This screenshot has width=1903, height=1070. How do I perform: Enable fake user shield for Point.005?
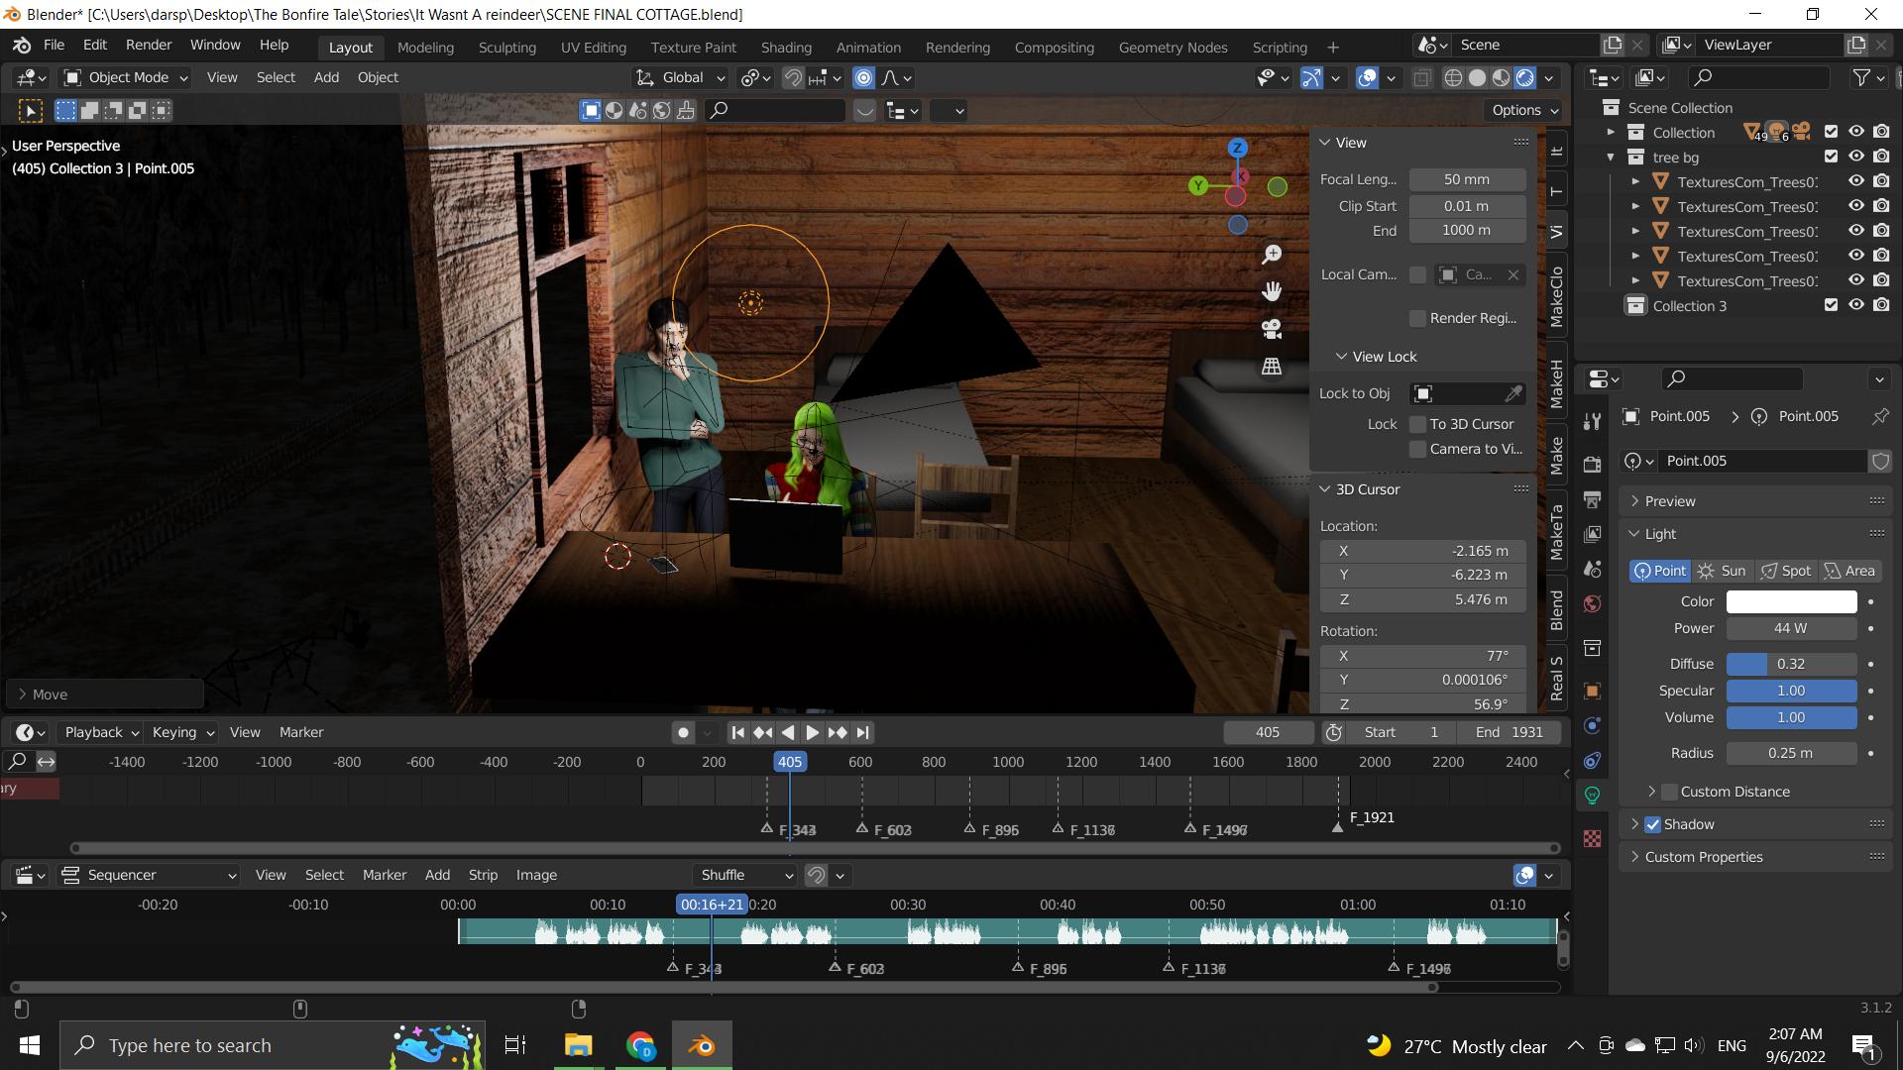1879,461
